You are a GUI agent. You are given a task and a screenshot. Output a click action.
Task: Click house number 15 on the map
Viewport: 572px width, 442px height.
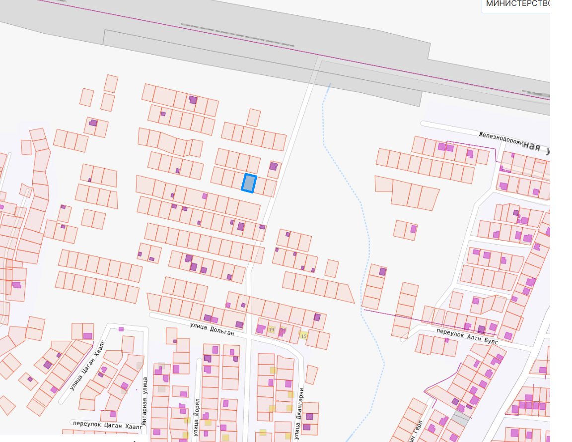tap(304, 336)
